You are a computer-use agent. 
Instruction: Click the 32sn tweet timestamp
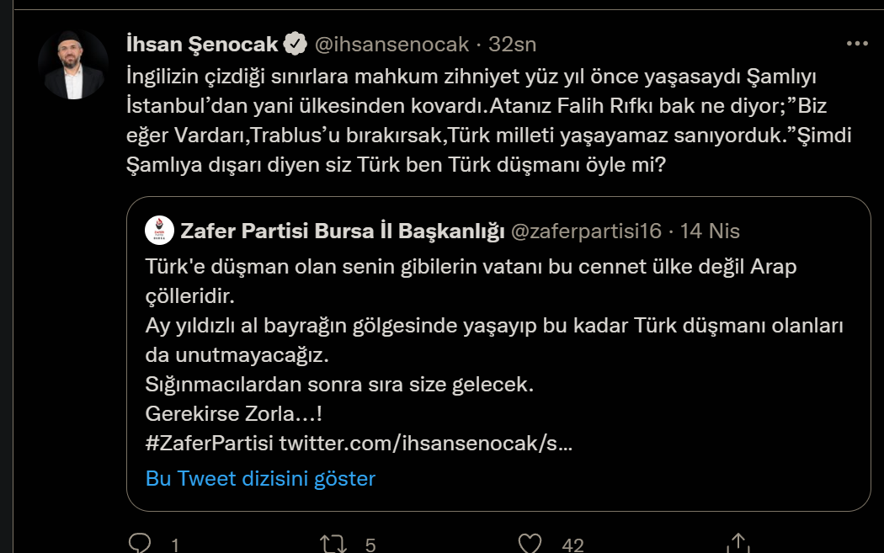tap(512, 44)
